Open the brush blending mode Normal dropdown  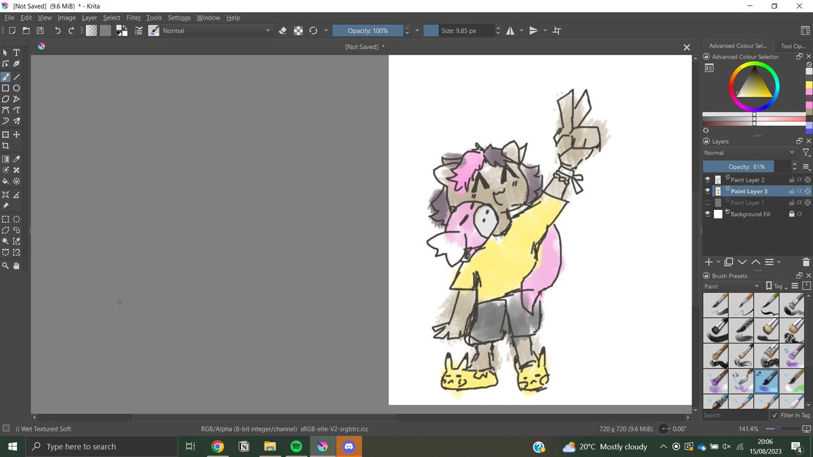tap(215, 30)
